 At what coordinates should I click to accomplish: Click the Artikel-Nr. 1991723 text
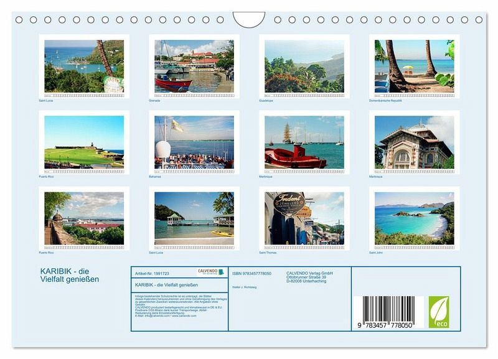tap(152, 274)
